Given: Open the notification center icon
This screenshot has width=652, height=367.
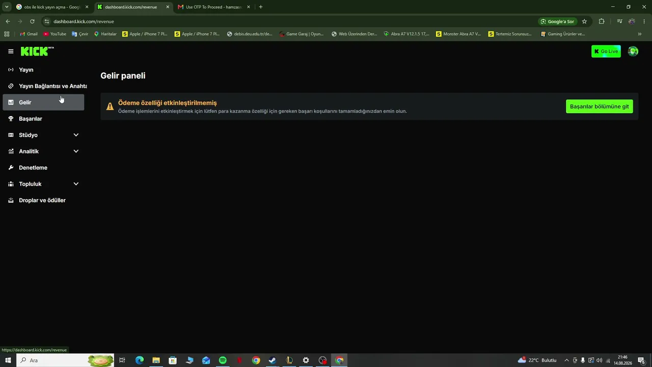Looking at the screenshot, I should tap(642, 360).
